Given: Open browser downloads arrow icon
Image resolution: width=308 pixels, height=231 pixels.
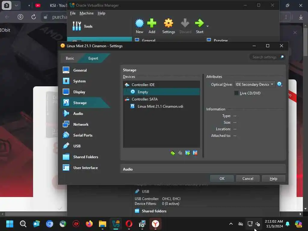Looking at the screenshot, I should pos(301,17).
